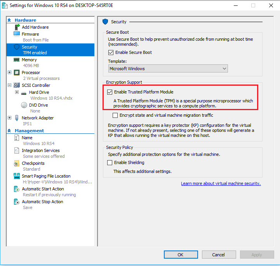Click the Name icon under Management
This screenshot has height=266, width=280.
click(x=16, y=138)
